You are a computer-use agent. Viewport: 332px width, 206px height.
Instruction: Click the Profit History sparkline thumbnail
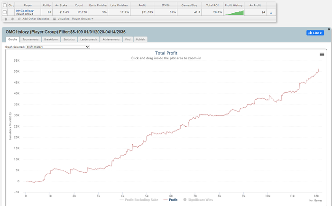pyautogui.click(x=234, y=12)
